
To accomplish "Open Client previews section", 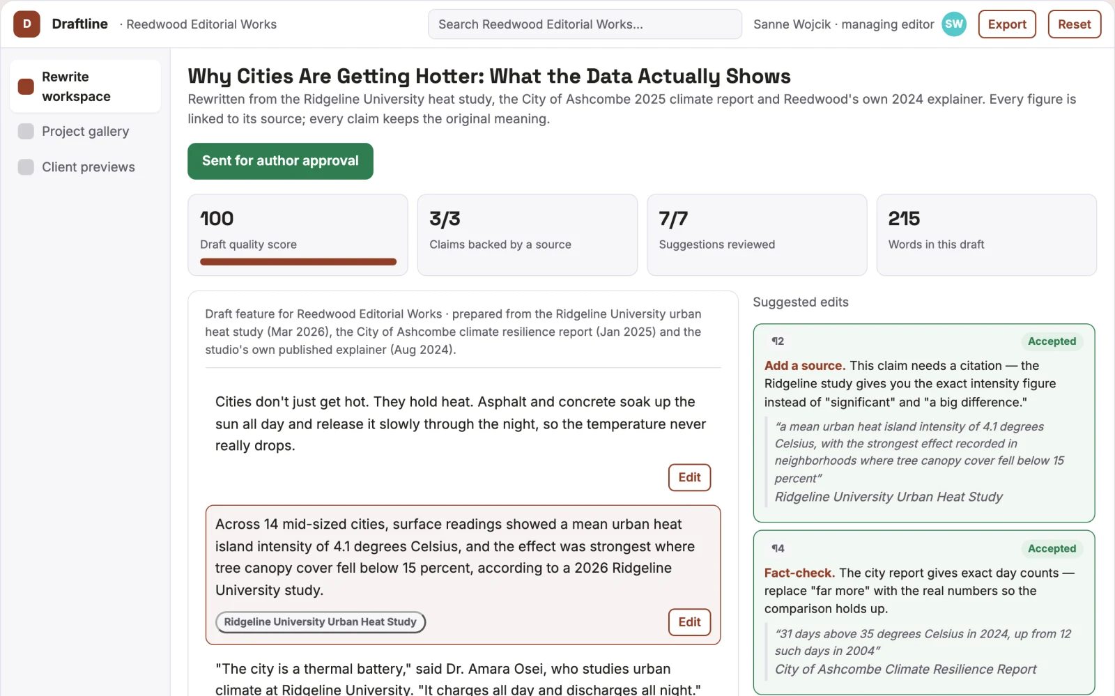I will (85, 167).
